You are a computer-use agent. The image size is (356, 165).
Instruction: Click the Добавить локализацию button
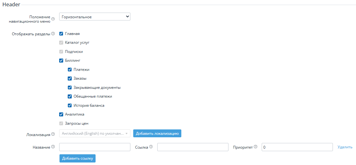157,134
